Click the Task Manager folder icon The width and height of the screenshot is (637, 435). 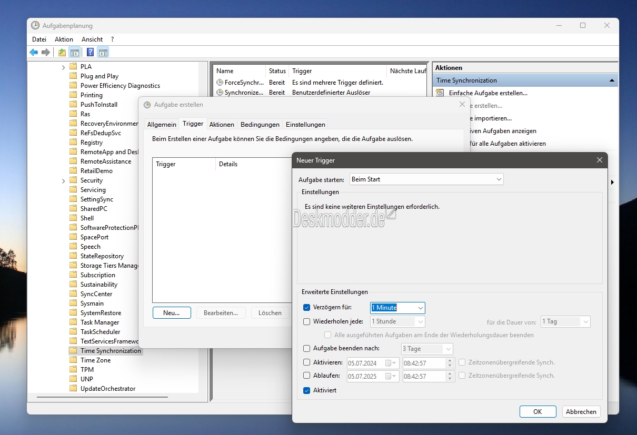tap(74, 322)
